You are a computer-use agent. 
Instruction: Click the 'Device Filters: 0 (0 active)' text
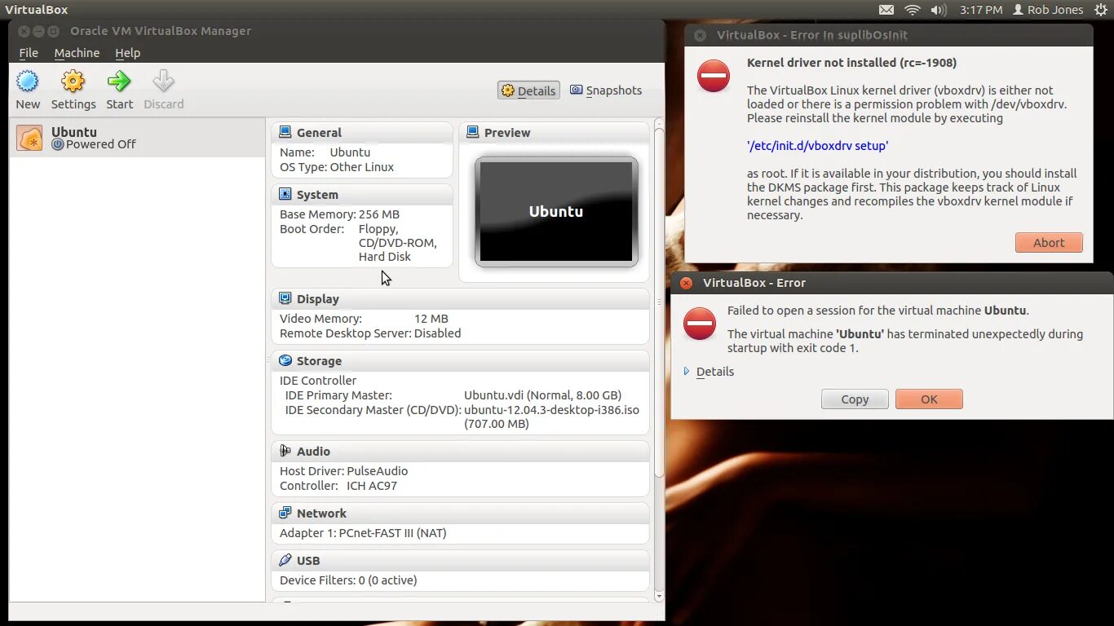coord(348,580)
